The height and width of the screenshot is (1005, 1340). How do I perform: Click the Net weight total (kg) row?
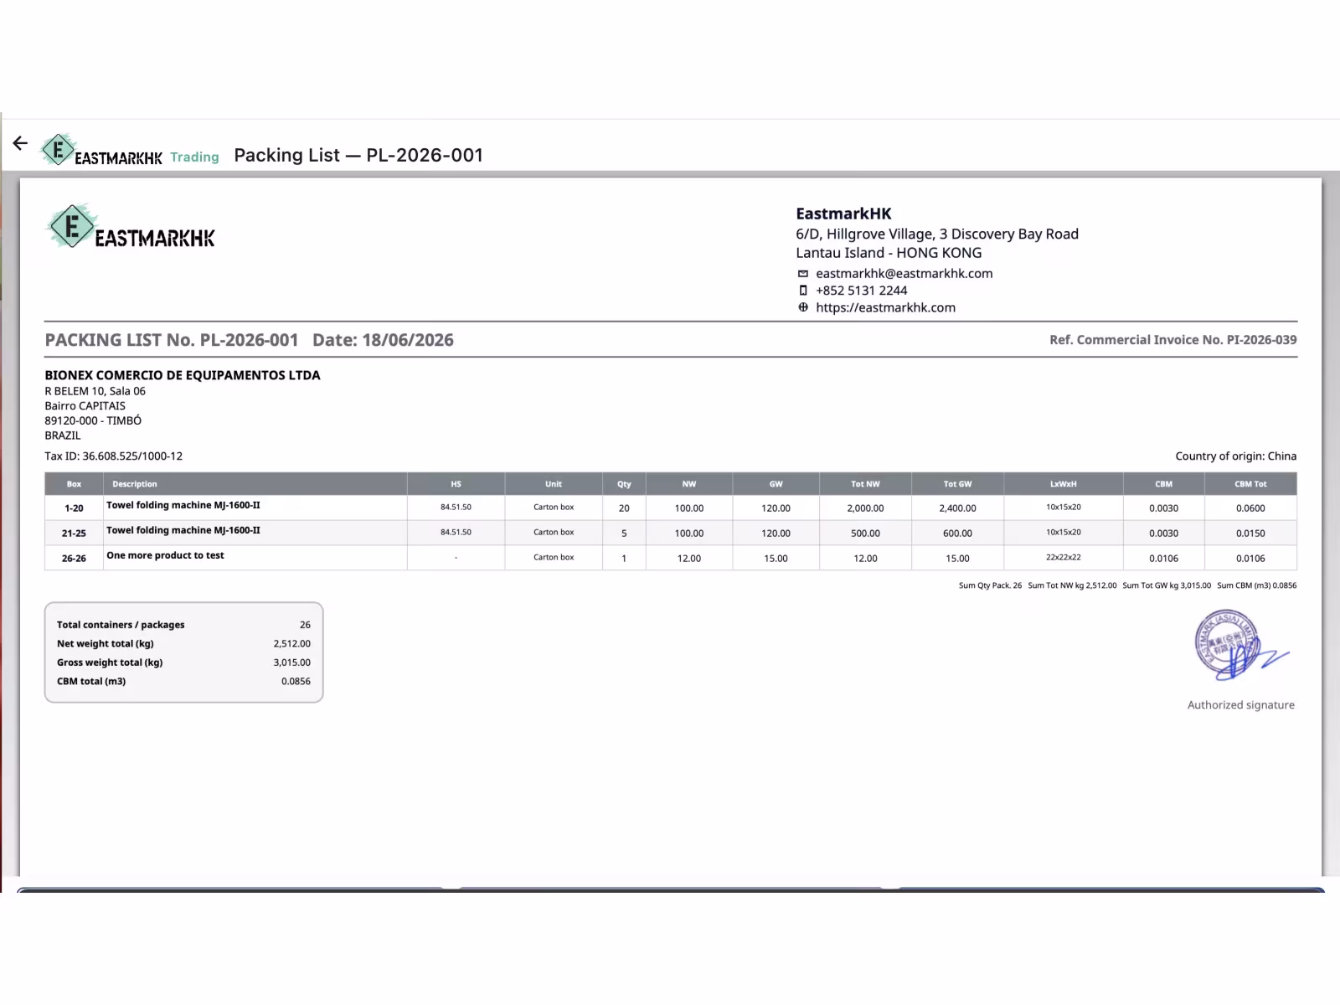pos(183,644)
